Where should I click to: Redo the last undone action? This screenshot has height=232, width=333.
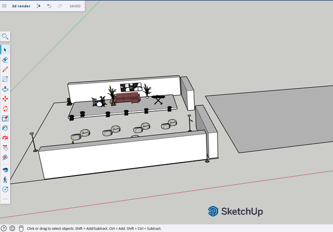pos(59,6)
